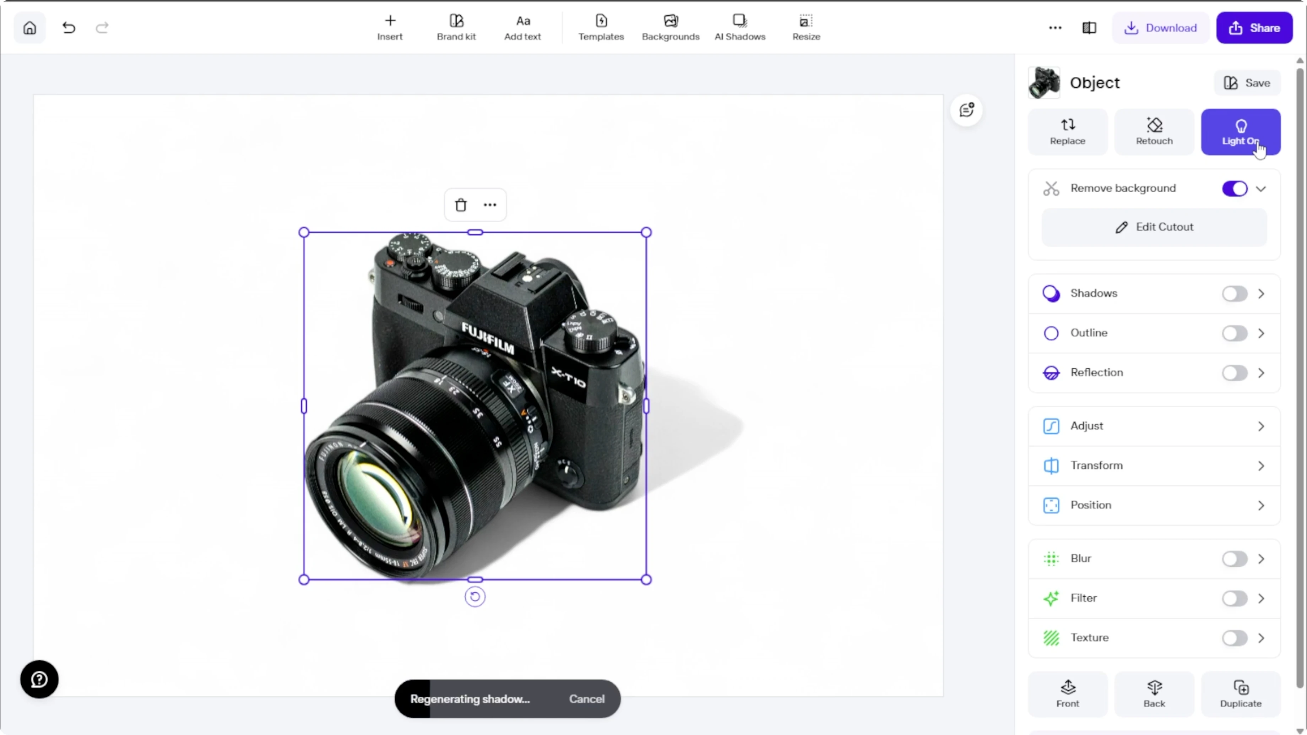The image size is (1307, 735).
Task: Go to home screen via house icon
Action: (29, 28)
